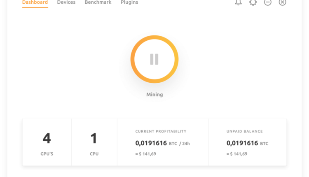Click the Mining status label

(x=154, y=95)
